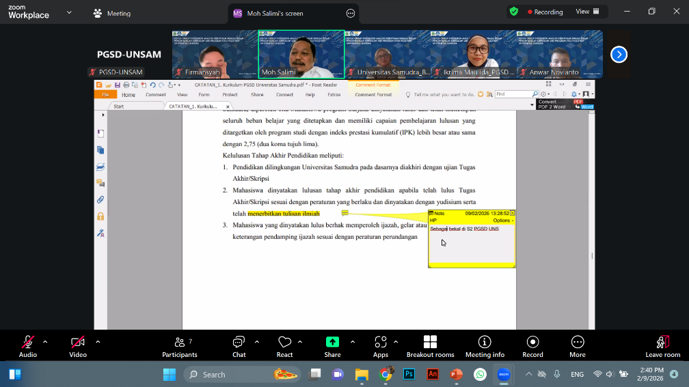Open the More options menu
This screenshot has width=689, height=387.
(x=578, y=343)
